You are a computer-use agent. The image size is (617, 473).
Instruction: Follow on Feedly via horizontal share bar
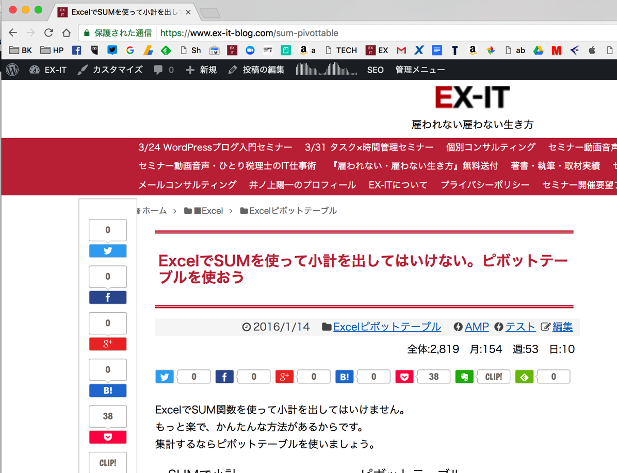pos(524,377)
